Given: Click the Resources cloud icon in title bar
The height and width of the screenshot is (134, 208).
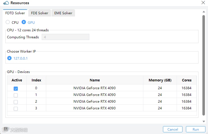Looking at the screenshot, I should pos(6,3).
